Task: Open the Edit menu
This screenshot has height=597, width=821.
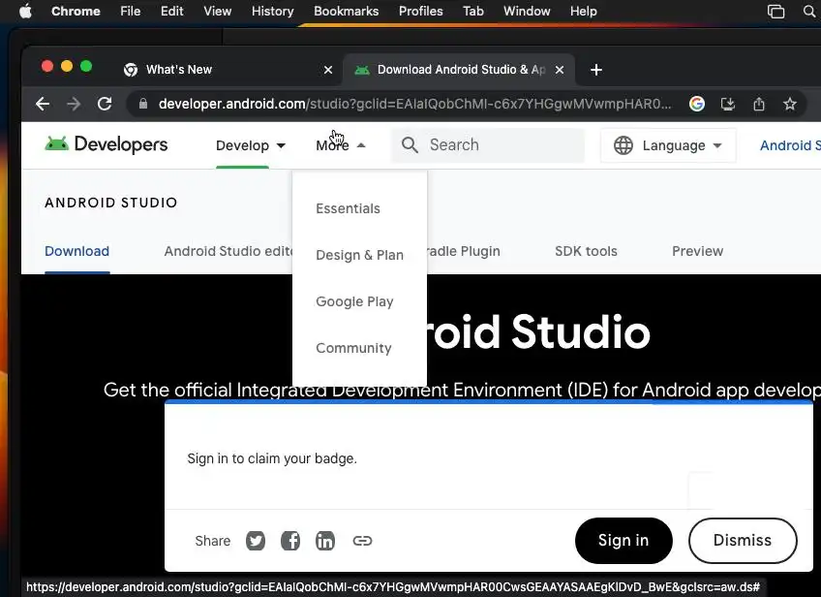Action: (x=171, y=11)
